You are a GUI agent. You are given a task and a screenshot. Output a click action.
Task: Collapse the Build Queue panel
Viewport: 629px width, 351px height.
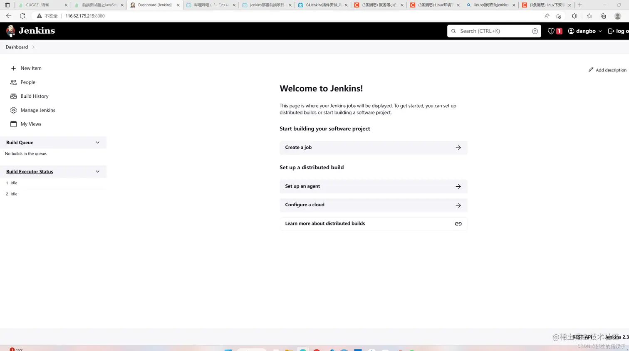(98, 142)
